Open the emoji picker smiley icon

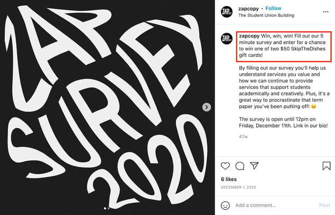225,205
